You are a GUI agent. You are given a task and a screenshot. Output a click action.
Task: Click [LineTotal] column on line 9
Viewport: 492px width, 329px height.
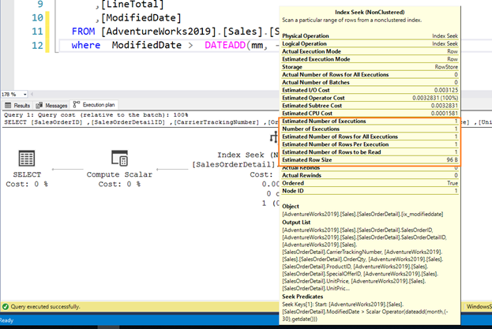pos(133,5)
